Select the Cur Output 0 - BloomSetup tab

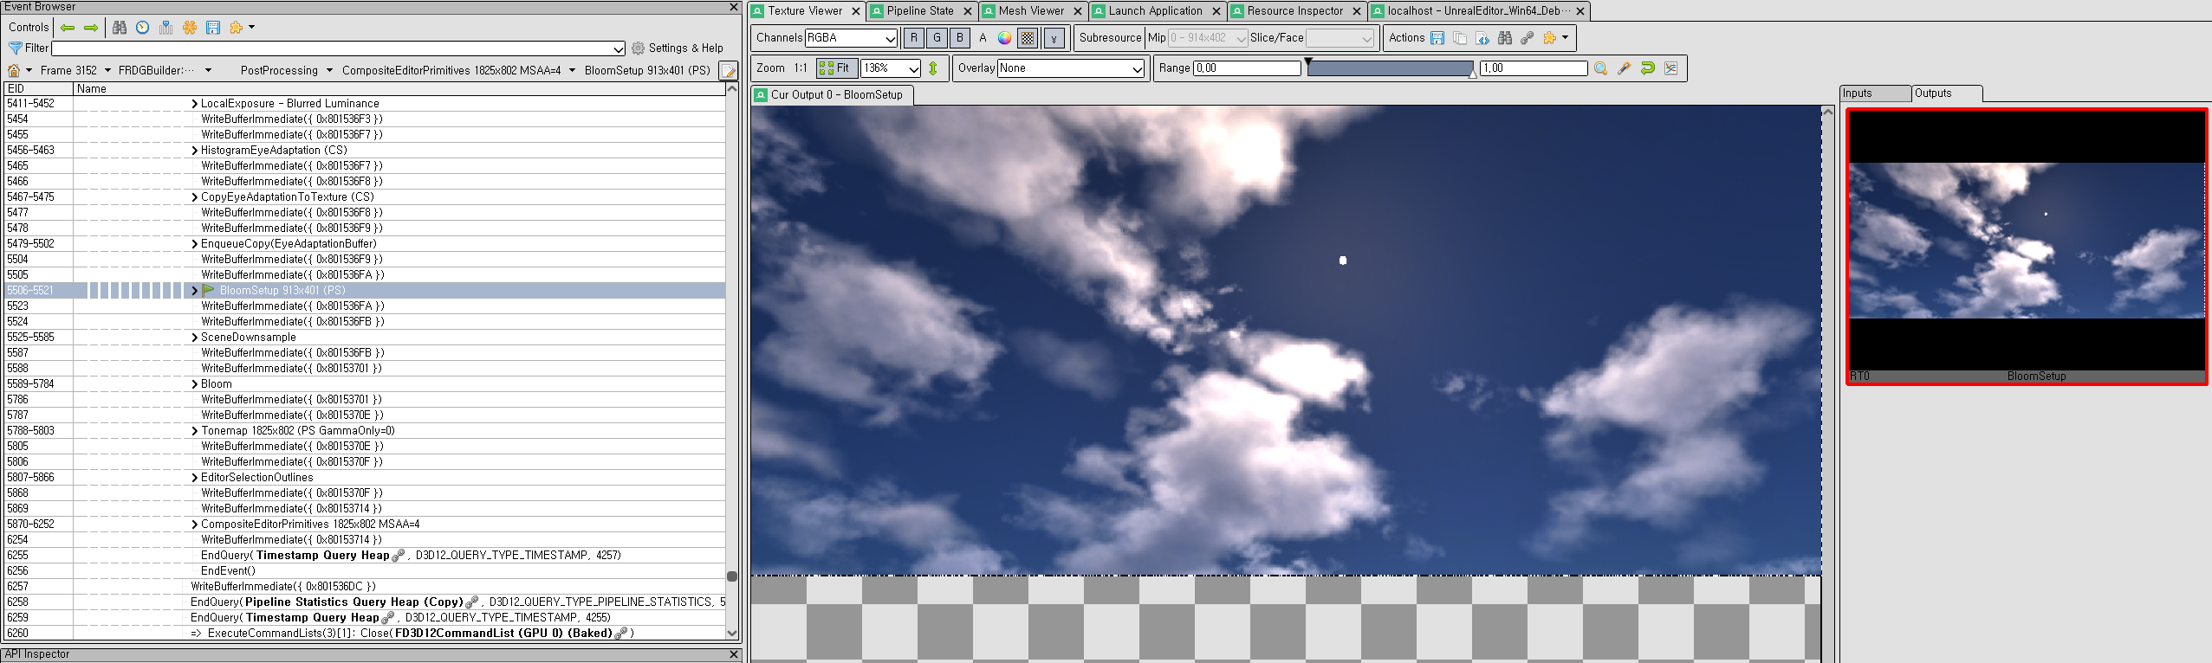pos(833,95)
